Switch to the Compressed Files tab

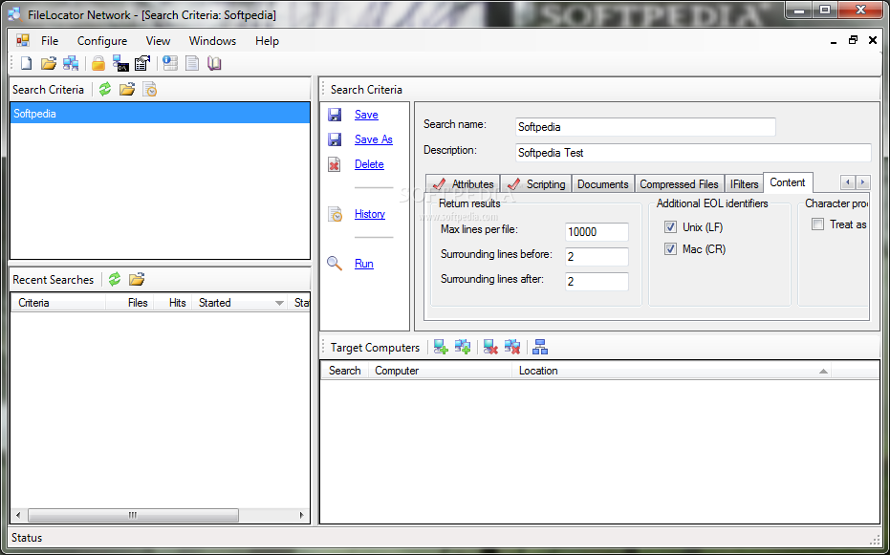coord(680,184)
